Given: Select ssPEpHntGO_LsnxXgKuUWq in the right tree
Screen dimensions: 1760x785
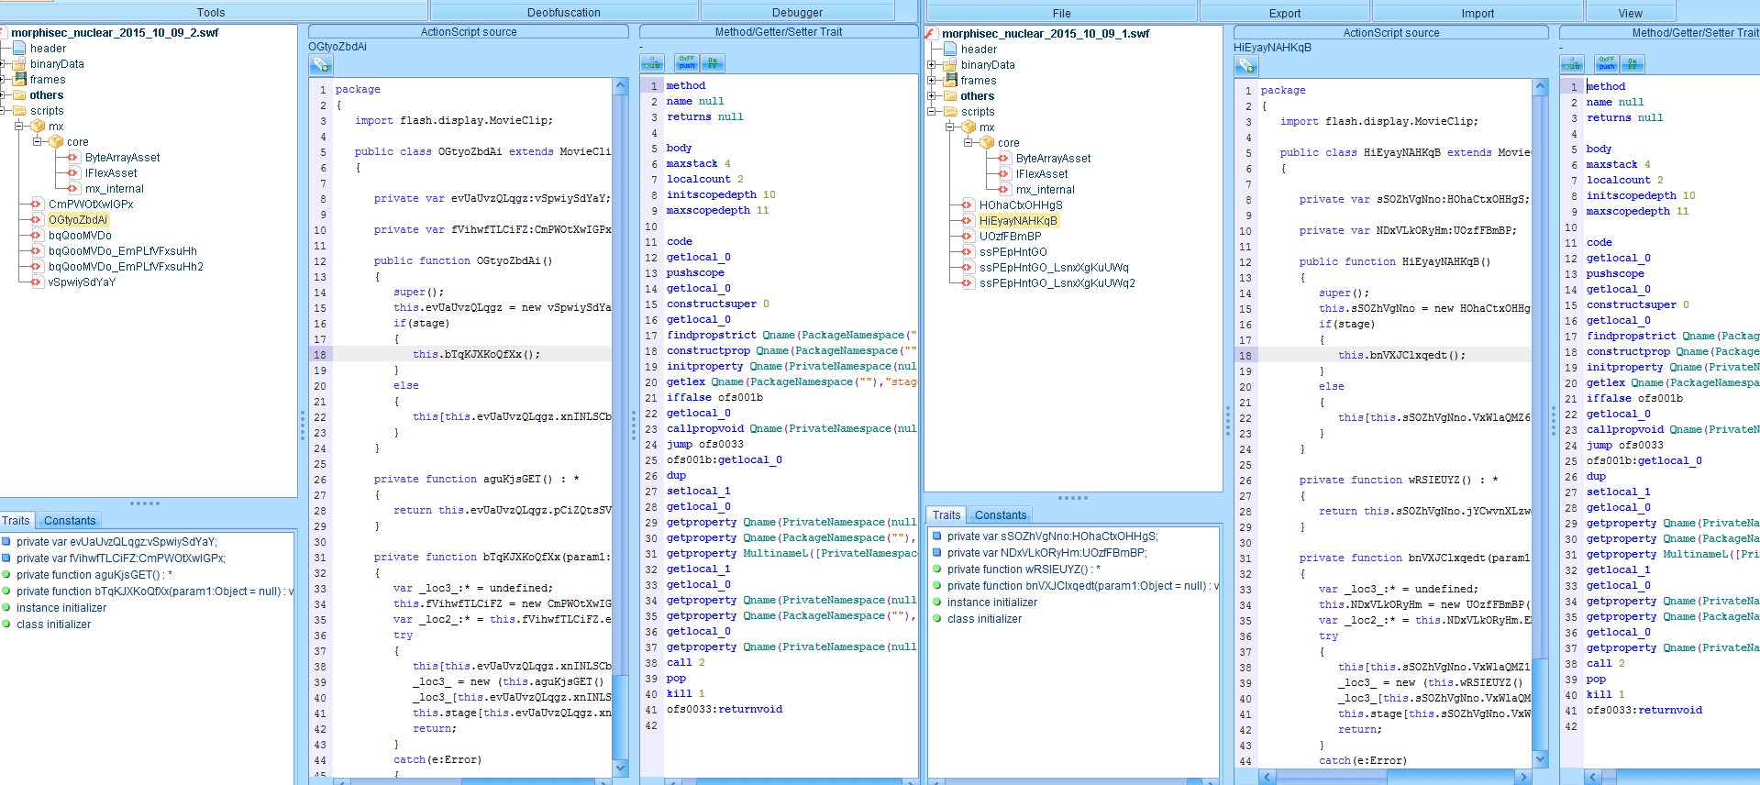Looking at the screenshot, I should tap(1054, 267).
